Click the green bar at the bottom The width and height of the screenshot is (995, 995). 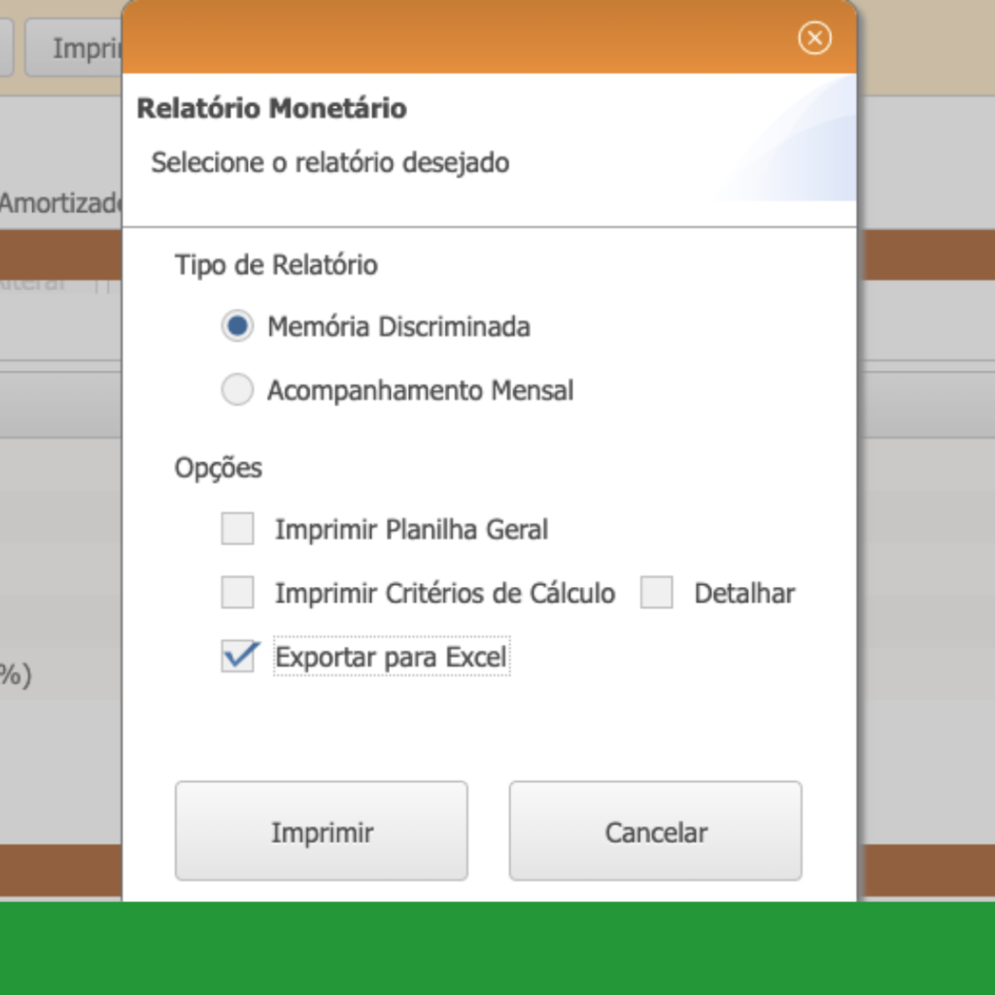(497, 947)
